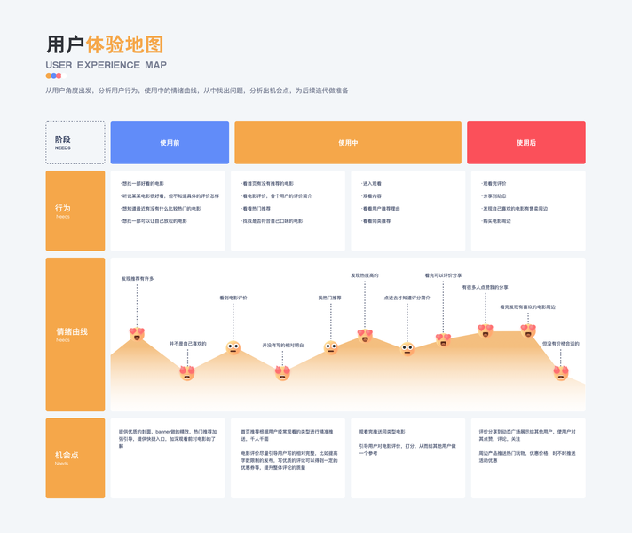Image resolution: width=632 pixels, height=533 pixels.
Task: Click the happy emoji under 发现热度高的
Action: click(365, 335)
